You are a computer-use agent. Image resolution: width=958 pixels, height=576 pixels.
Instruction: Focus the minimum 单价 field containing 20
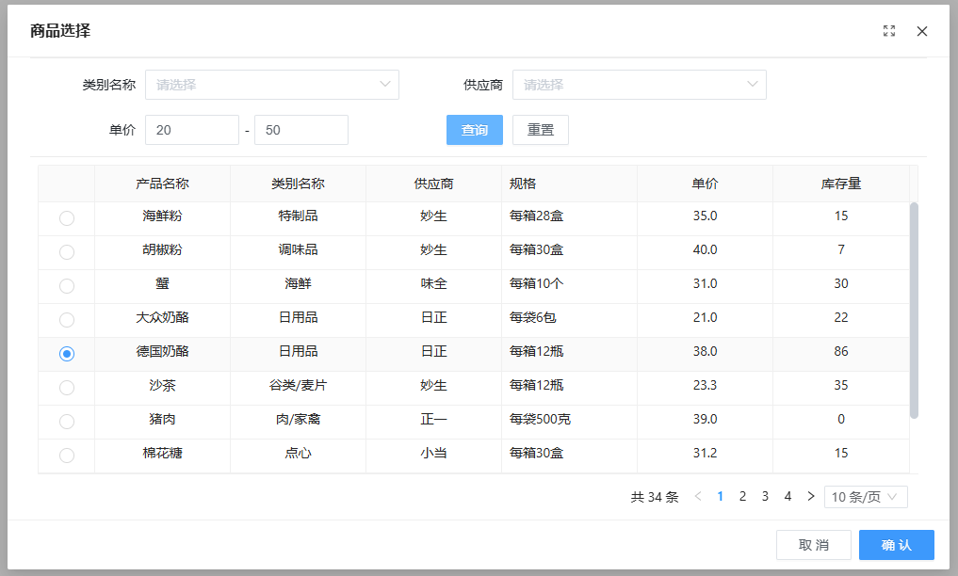pos(192,130)
